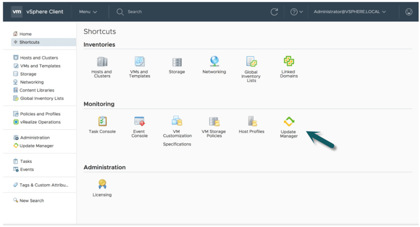
Task: Open the Event Console shortcut icon
Action: [x=140, y=121]
